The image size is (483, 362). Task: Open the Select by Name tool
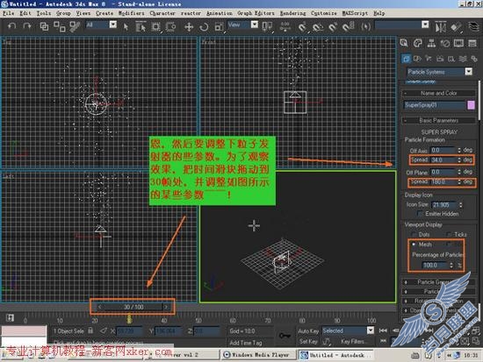pos(141,27)
